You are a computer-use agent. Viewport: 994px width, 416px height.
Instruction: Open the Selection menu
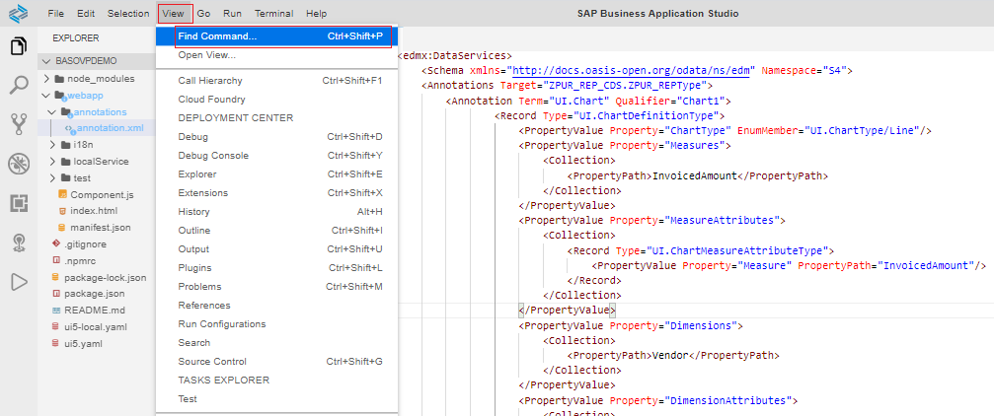tap(128, 13)
